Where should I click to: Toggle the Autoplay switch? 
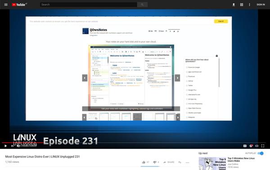pyautogui.click(x=261, y=153)
